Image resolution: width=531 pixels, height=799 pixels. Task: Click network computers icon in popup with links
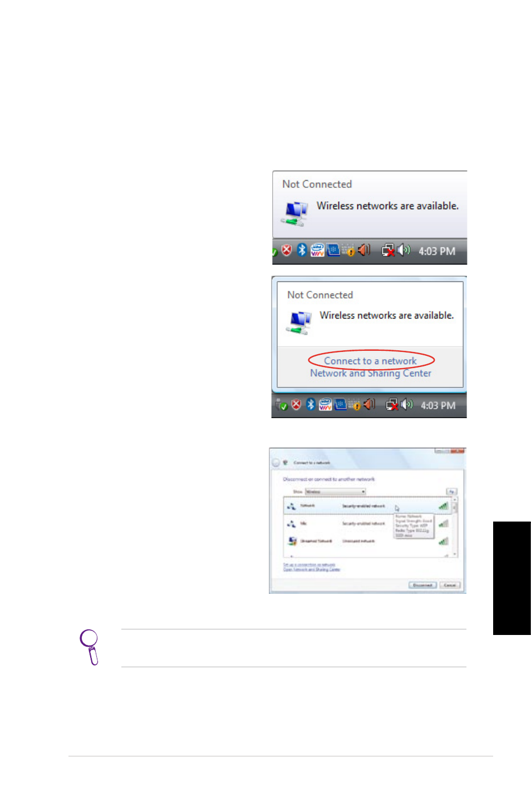point(298,323)
